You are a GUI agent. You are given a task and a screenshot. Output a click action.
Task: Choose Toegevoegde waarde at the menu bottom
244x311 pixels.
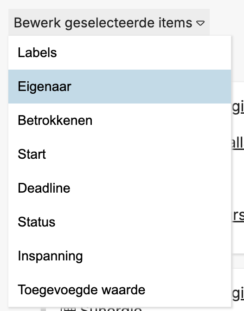(x=120, y=290)
